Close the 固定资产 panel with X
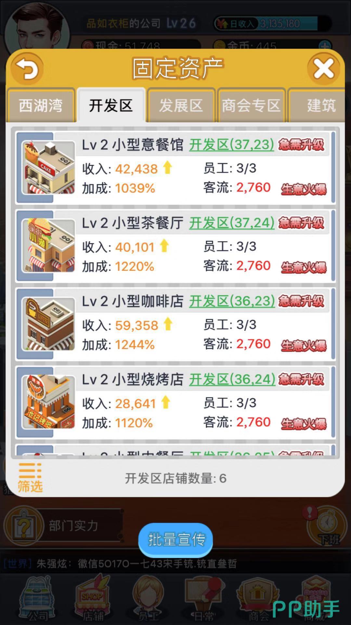Viewport: 351px width, 625px height. (x=323, y=69)
